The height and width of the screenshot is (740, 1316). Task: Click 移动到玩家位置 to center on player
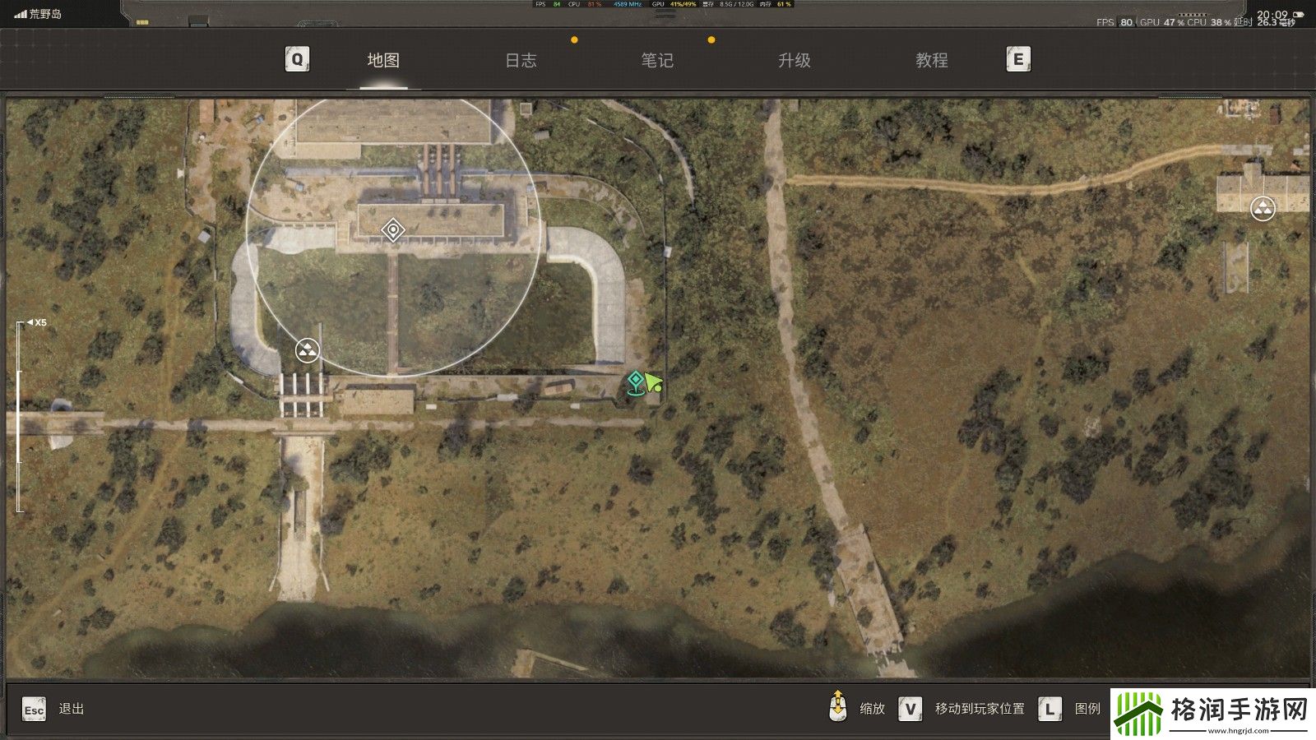pos(980,709)
